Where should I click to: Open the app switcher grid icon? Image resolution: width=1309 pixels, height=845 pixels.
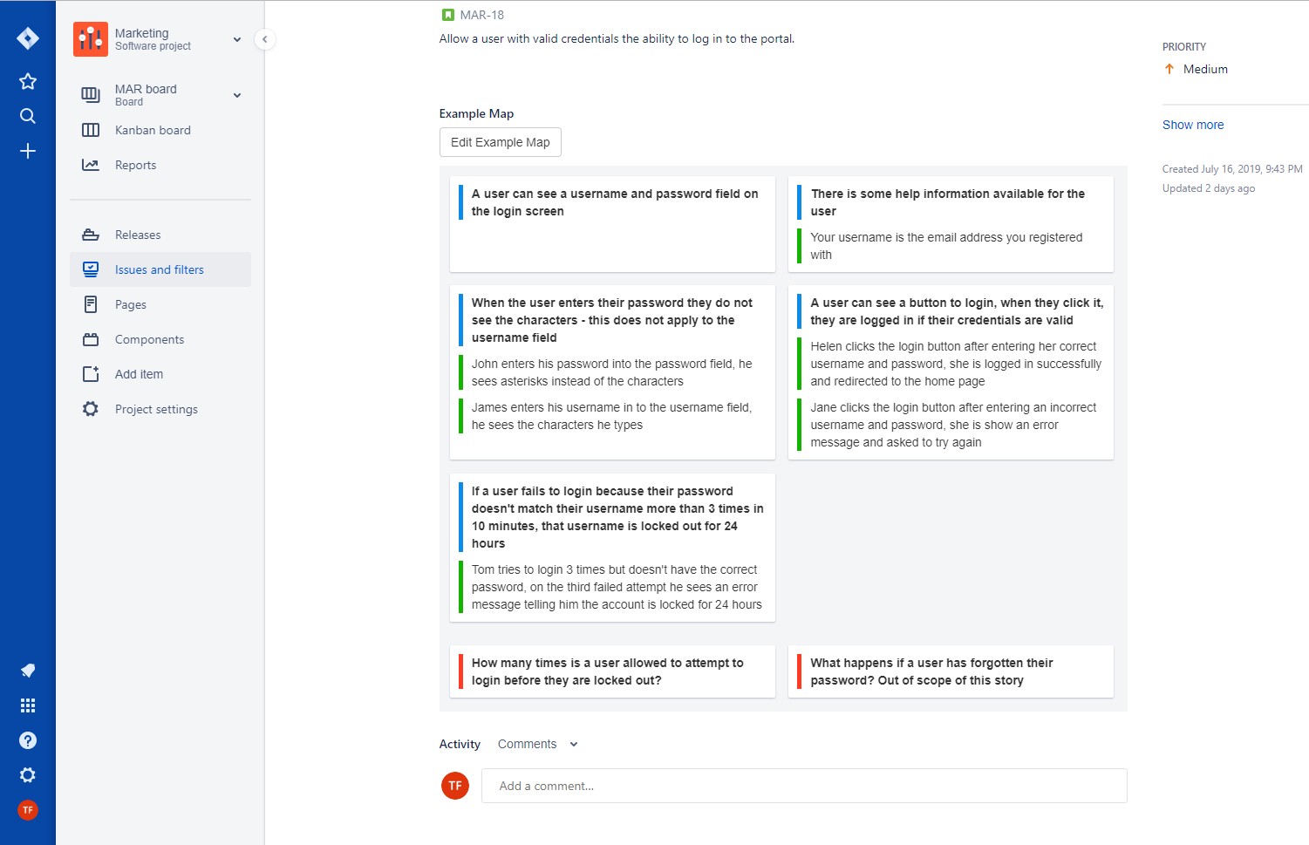pyautogui.click(x=27, y=705)
